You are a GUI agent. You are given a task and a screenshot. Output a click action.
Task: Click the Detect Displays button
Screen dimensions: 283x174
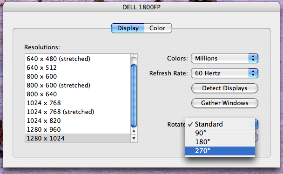[225, 88]
